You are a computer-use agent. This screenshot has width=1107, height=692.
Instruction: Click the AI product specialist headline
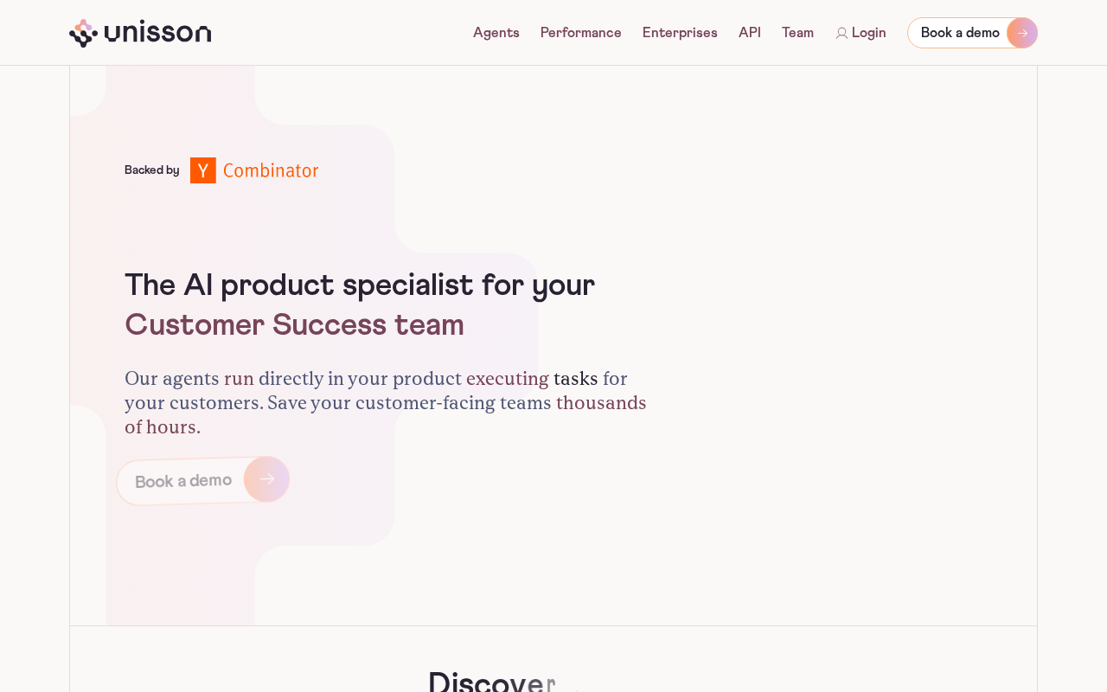pos(360,285)
